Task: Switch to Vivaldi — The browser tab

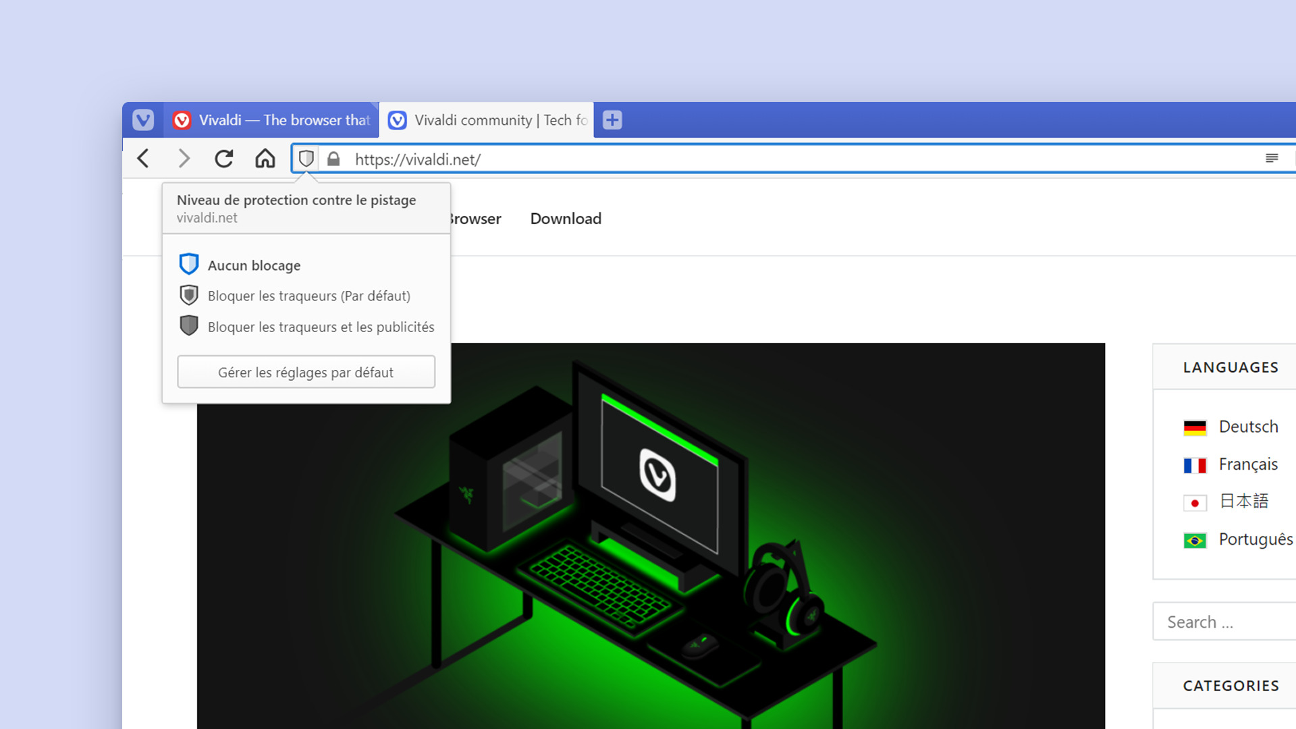Action: pyautogui.click(x=271, y=120)
